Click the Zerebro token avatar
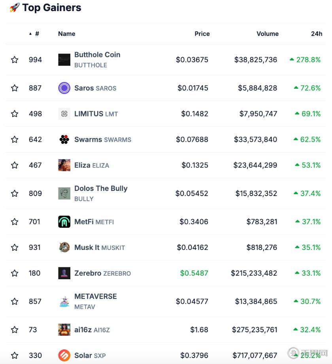Viewport: 332px width, 364px height. (x=64, y=273)
